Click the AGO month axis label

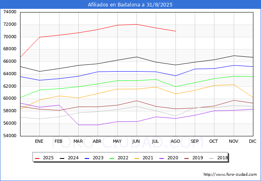coord(175,141)
